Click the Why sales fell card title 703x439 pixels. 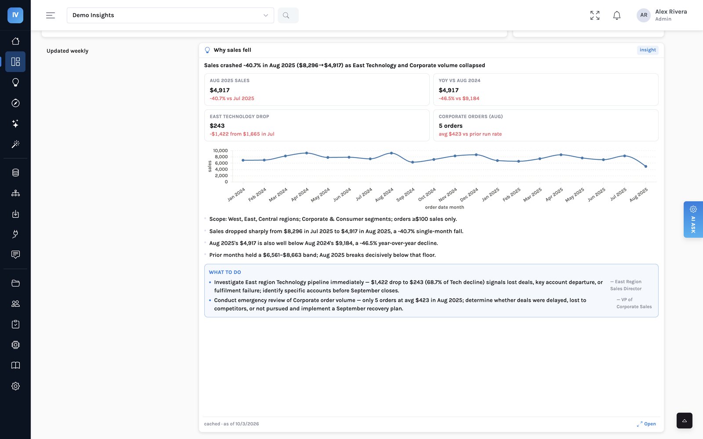click(x=232, y=50)
